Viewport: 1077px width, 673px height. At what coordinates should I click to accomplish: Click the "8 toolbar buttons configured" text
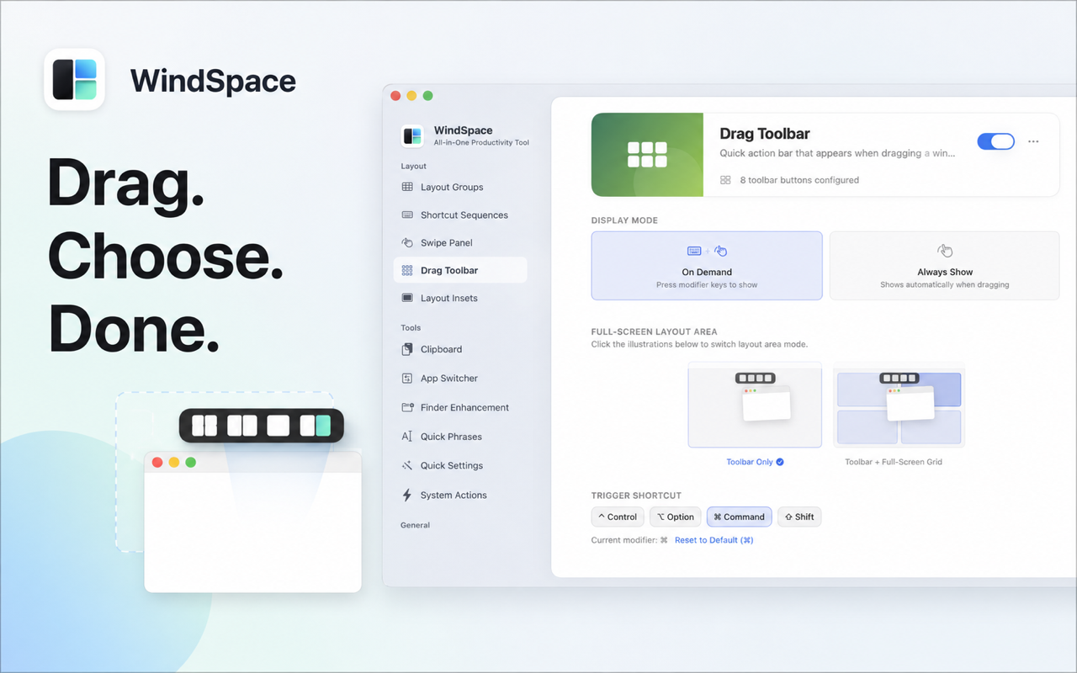[x=799, y=180]
